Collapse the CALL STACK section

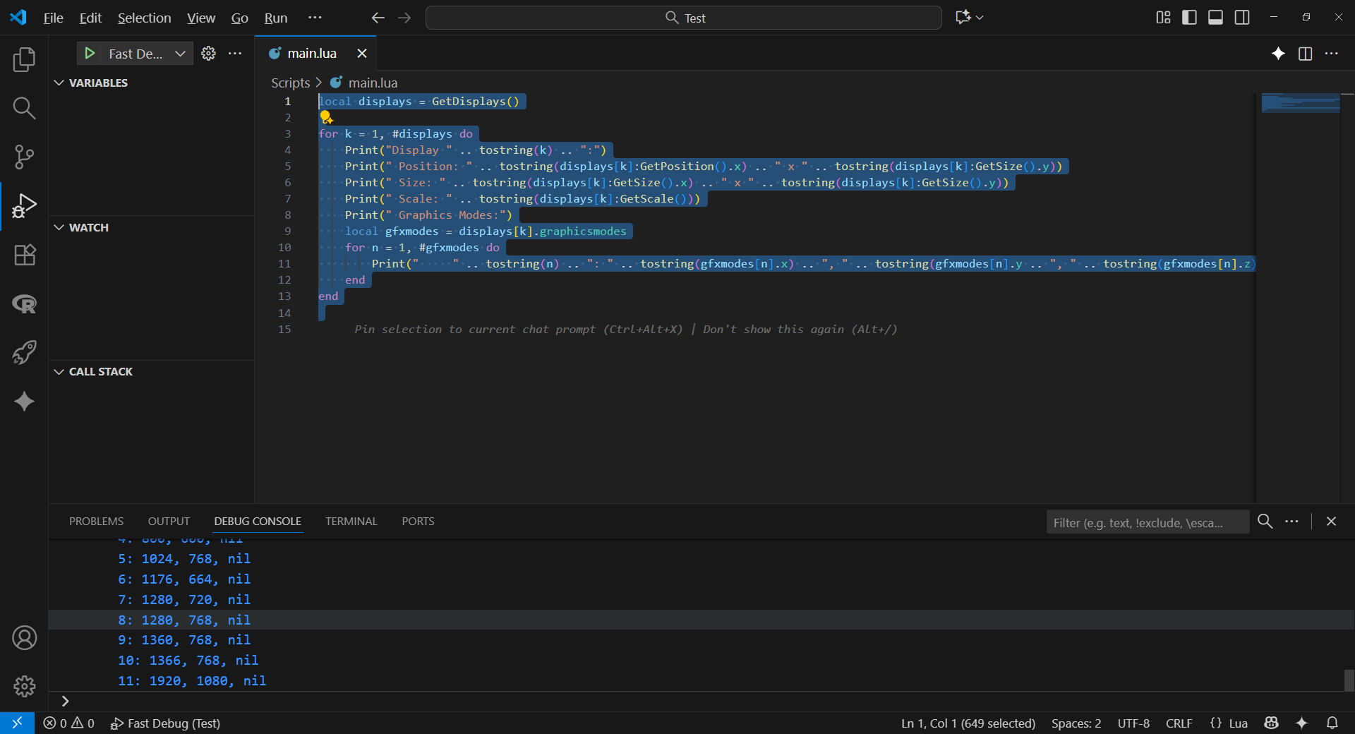point(59,371)
